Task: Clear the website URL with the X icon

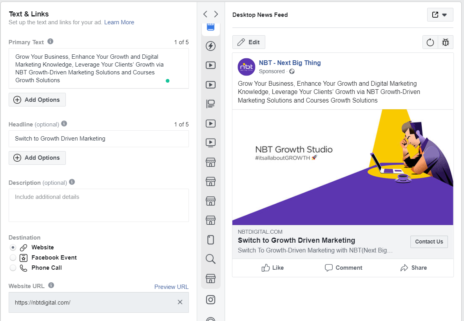Action: pyautogui.click(x=180, y=302)
